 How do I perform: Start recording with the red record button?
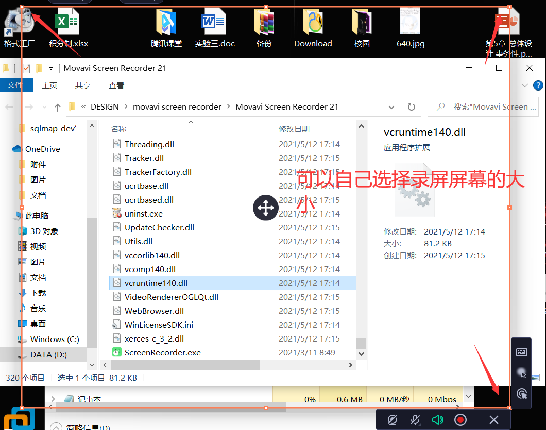pyautogui.click(x=460, y=420)
